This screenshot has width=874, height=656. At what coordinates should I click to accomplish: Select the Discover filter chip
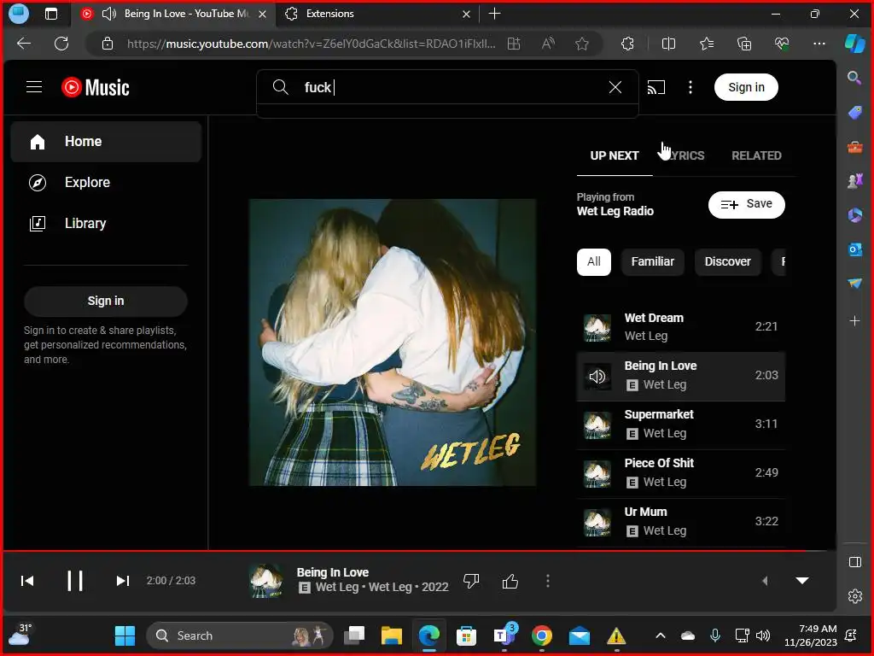pos(727,261)
